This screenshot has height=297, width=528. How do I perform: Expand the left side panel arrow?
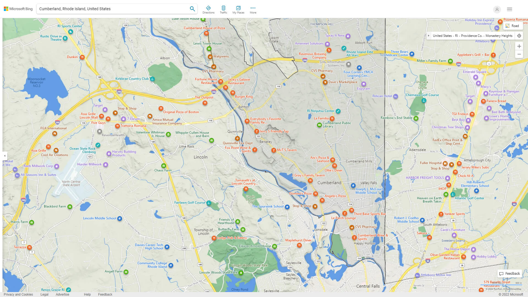5,156
